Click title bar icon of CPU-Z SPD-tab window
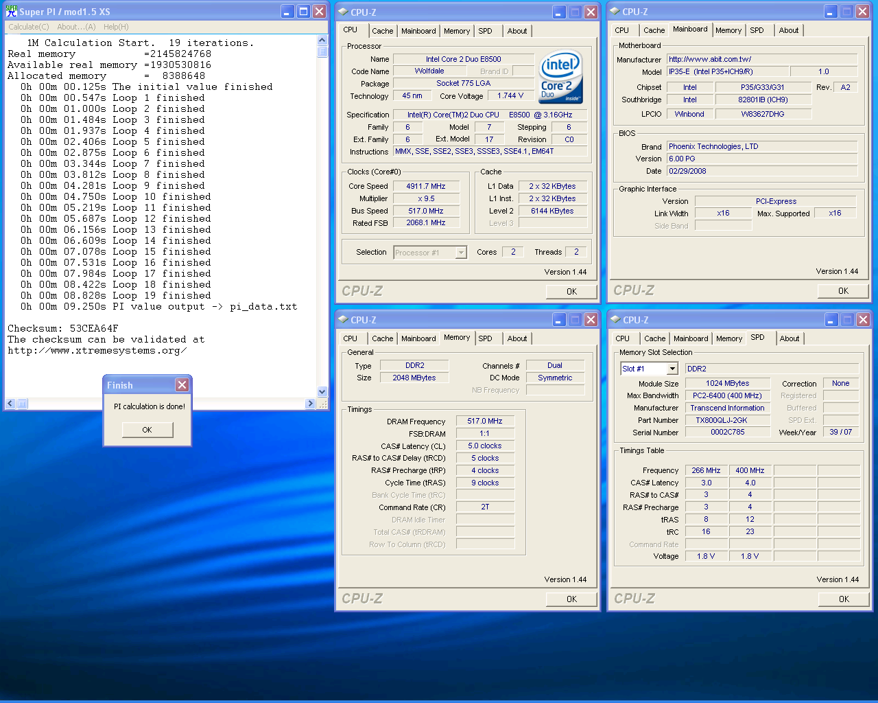The height and width of the screenshot is (703, 878). tap(615, 320)
